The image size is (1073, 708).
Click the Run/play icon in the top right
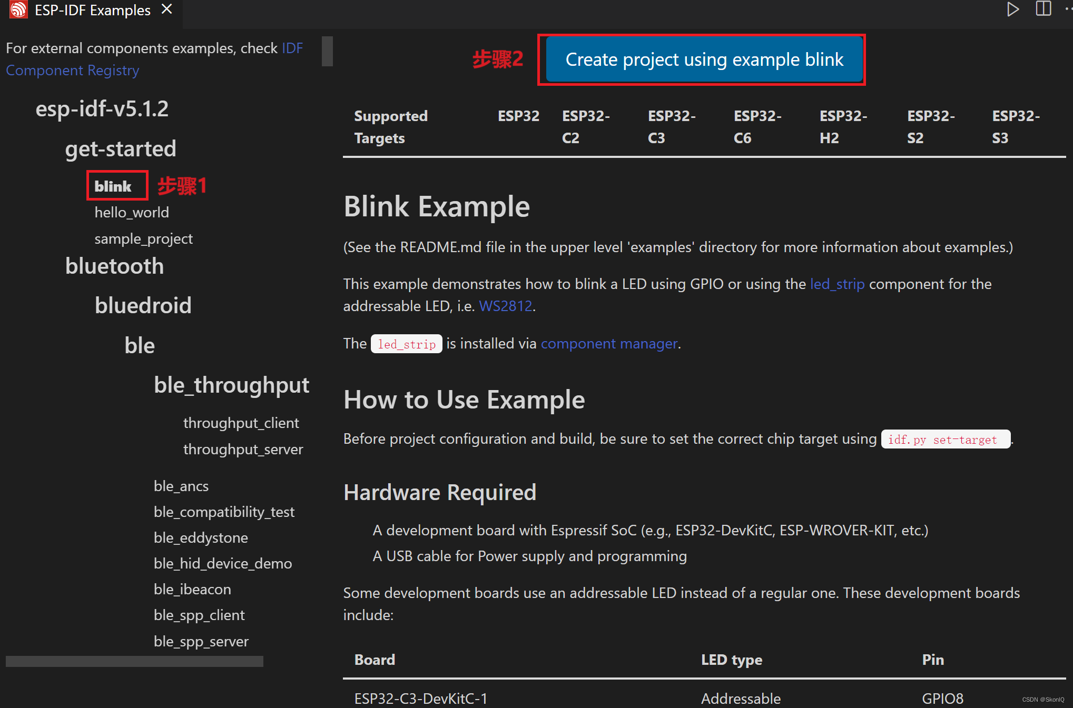(x=1013, y=9)
